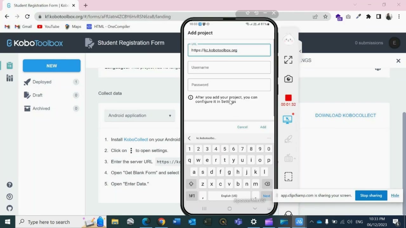This screenshot has height=228, width=406.
Task: Open the Kobo library sidebar icon
Action: [10, 78]
